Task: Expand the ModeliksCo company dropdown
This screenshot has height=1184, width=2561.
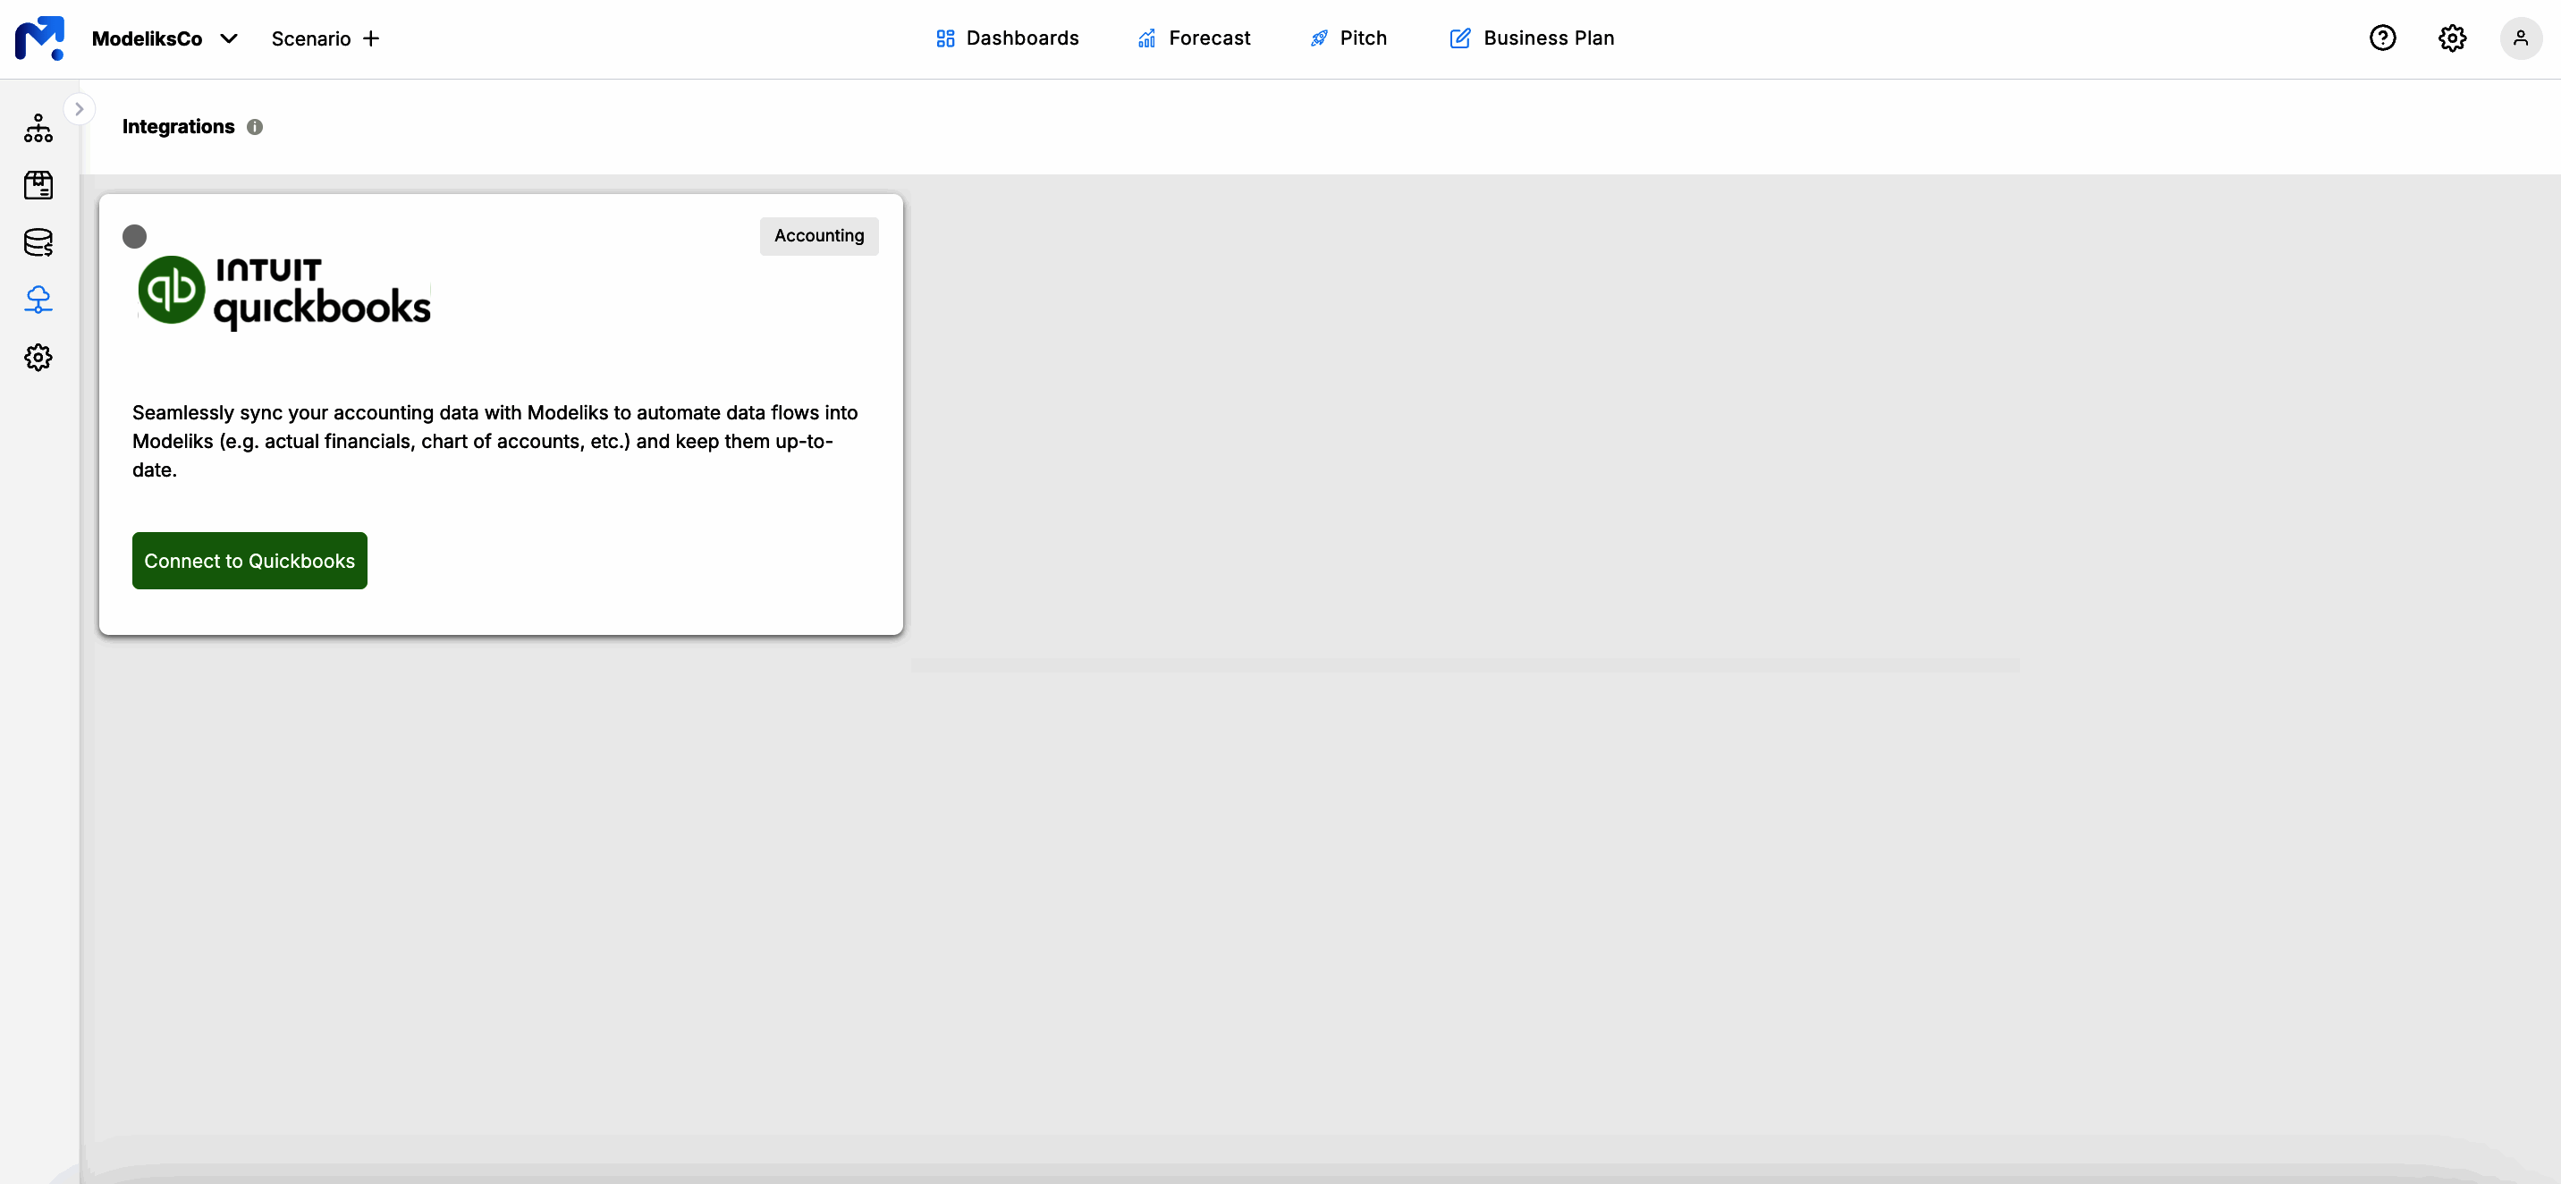Action: click(229, 38)
